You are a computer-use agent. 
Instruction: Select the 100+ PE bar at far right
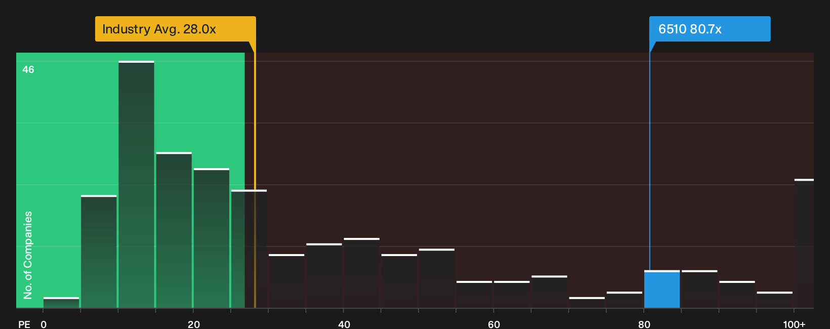804,243
